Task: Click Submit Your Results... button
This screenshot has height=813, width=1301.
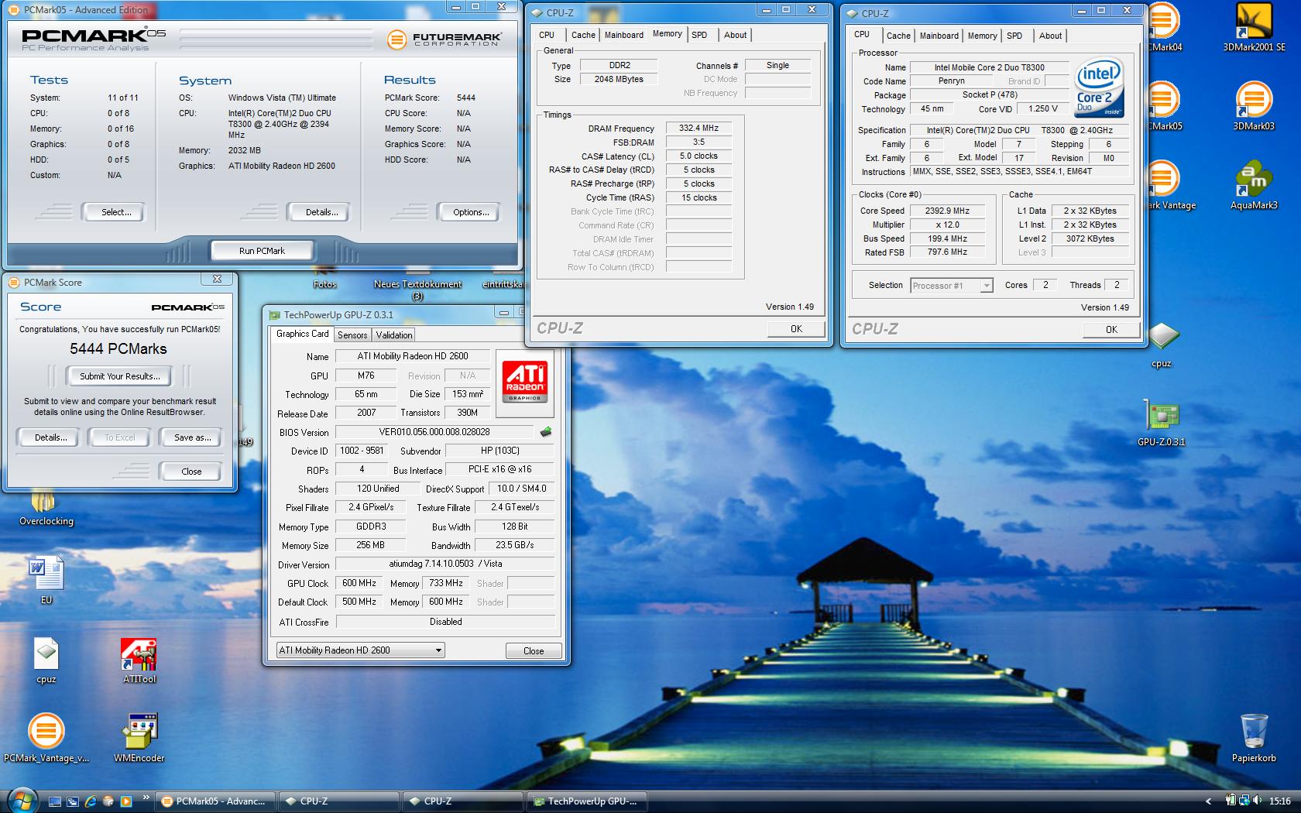Action: [120, 376]
